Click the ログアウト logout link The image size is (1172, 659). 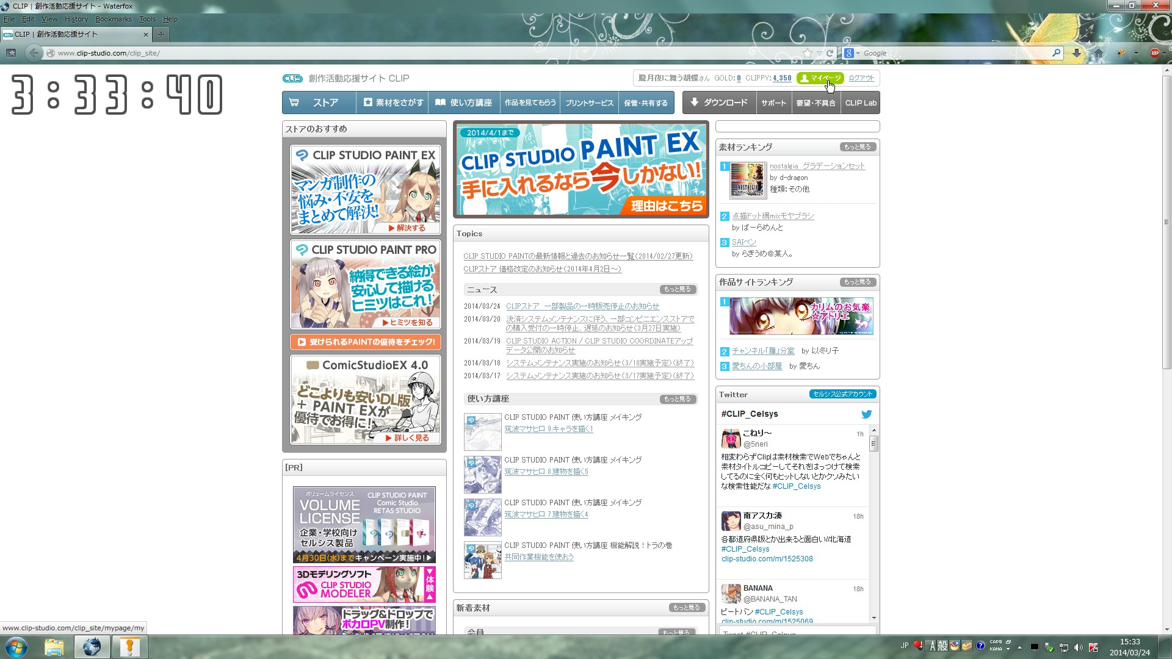point(861,78)
